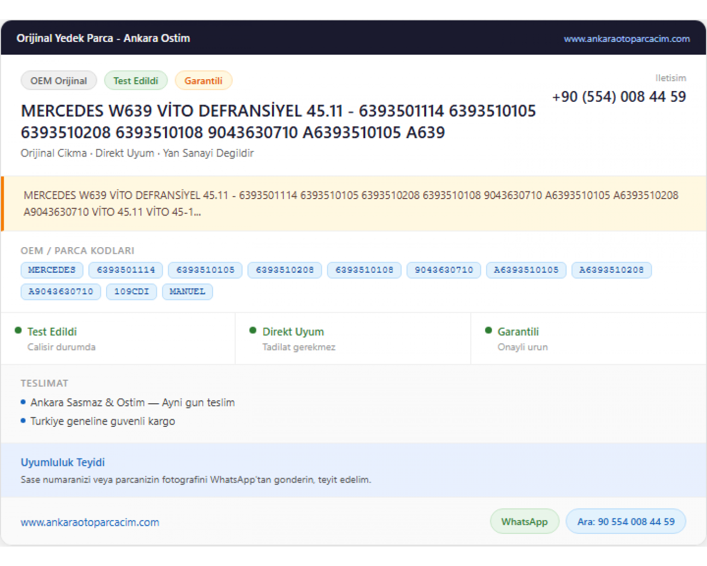Viewport: 707px width, 566px height.
Task: Click the Uyumluluk Teyidi heading
Action: 63,462
